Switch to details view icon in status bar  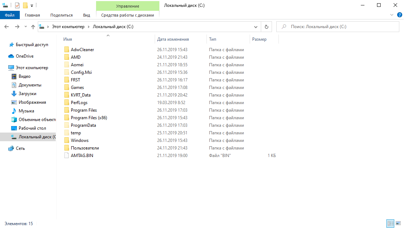(390, 223)
